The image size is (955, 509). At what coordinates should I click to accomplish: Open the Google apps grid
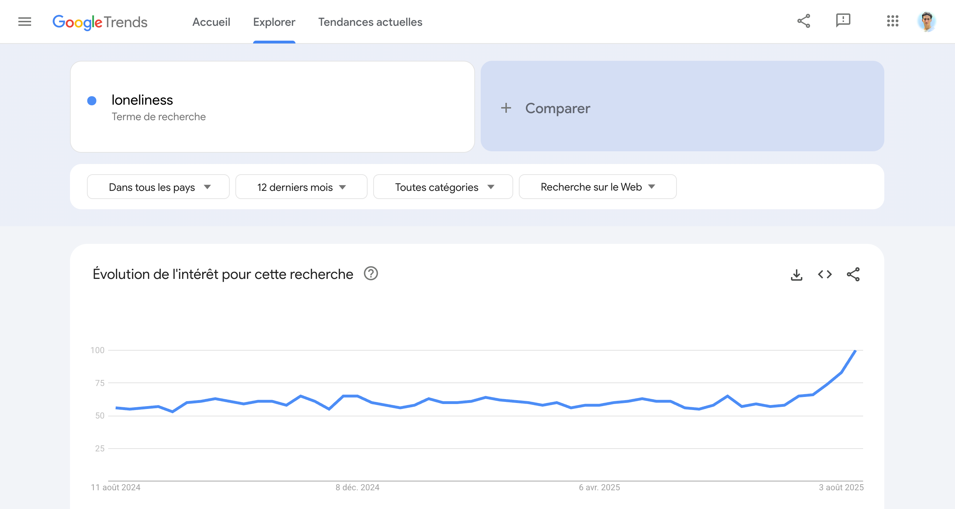pos(892,21)
